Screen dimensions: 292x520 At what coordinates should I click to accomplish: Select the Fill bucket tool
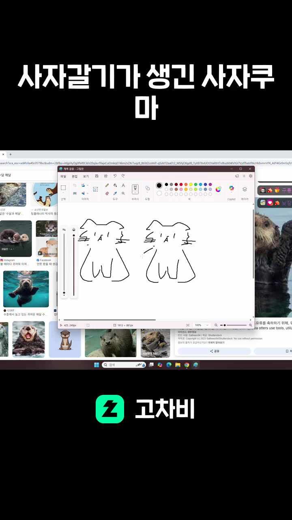pyautogui.click(x=115, y=185)
